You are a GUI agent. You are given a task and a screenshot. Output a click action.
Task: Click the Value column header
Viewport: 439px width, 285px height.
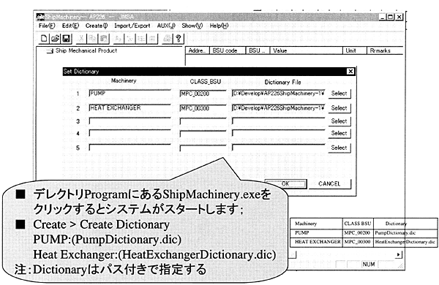307,50
